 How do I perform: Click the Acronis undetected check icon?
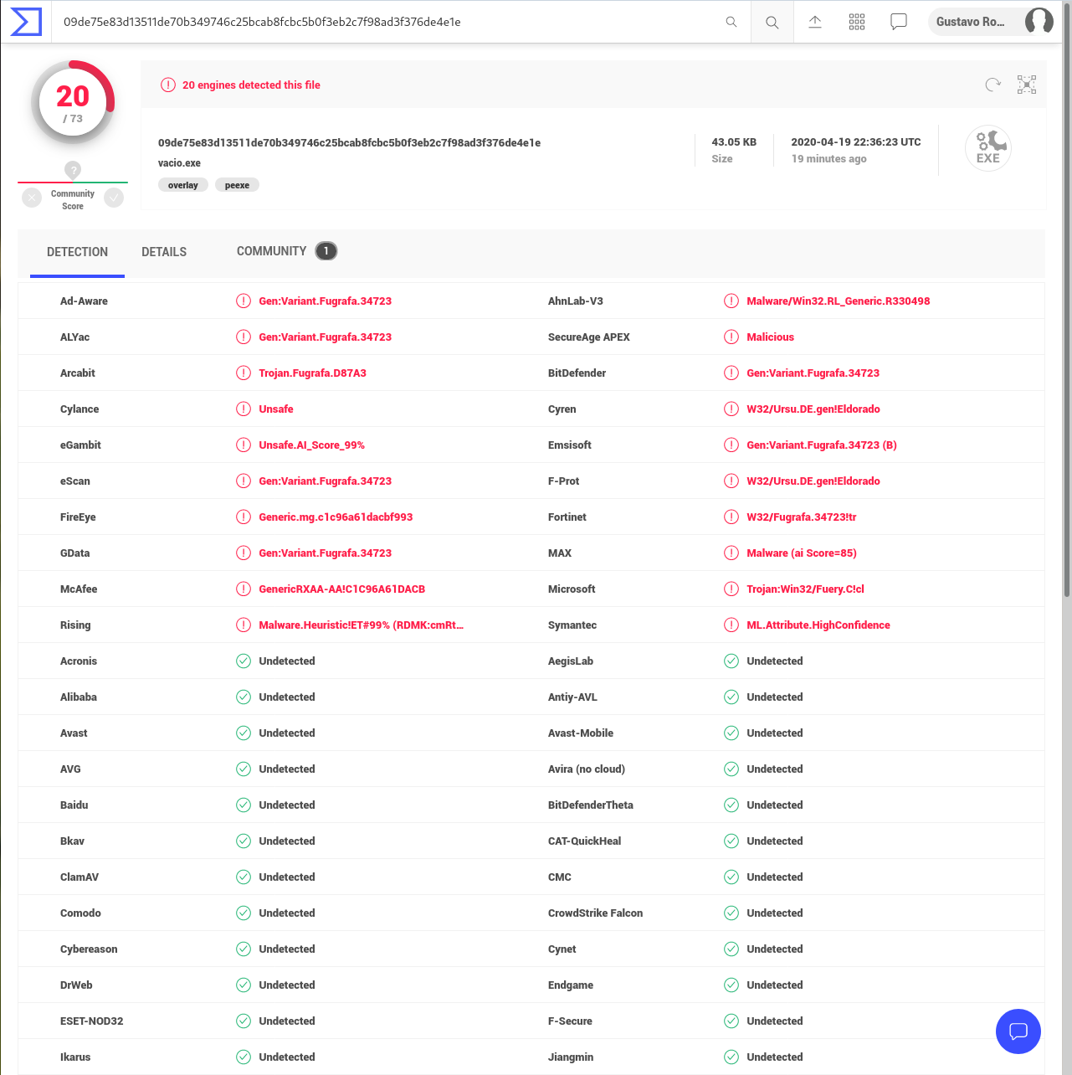tap(244, 661)
